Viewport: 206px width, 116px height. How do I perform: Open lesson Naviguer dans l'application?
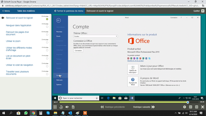click(19, 25)
